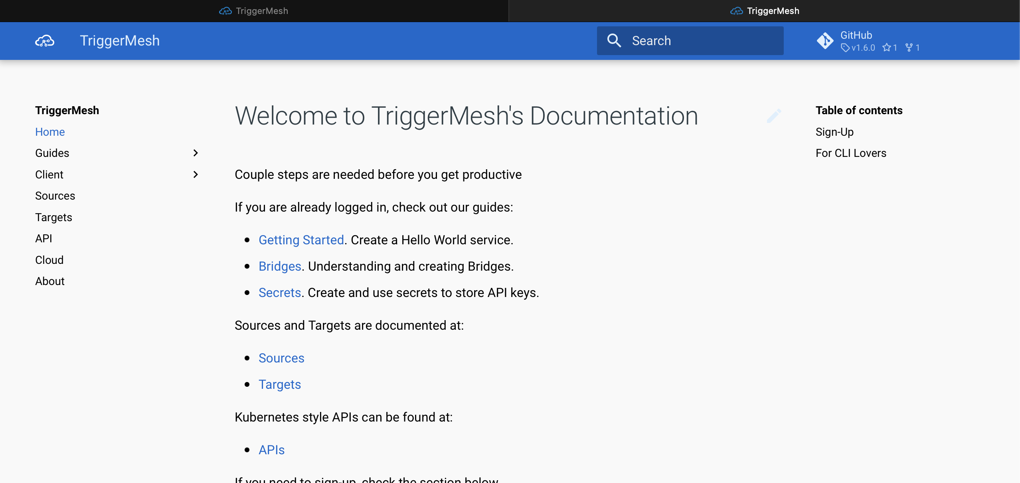Click the TriggerMesh cloud logo in header
This screenshot has height=483, width=1020.
pos(45,41)
